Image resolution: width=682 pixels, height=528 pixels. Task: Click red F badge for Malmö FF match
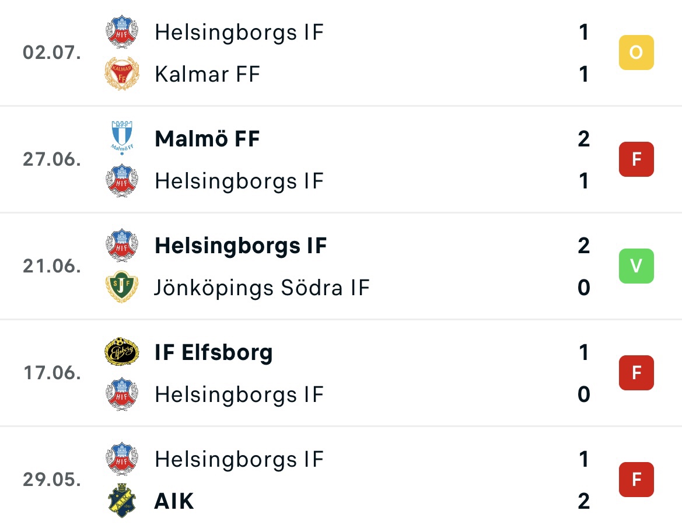[x=636, y=159]
